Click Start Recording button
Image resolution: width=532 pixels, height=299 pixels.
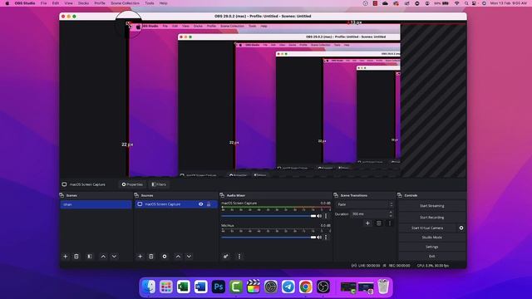coord(432,218)
